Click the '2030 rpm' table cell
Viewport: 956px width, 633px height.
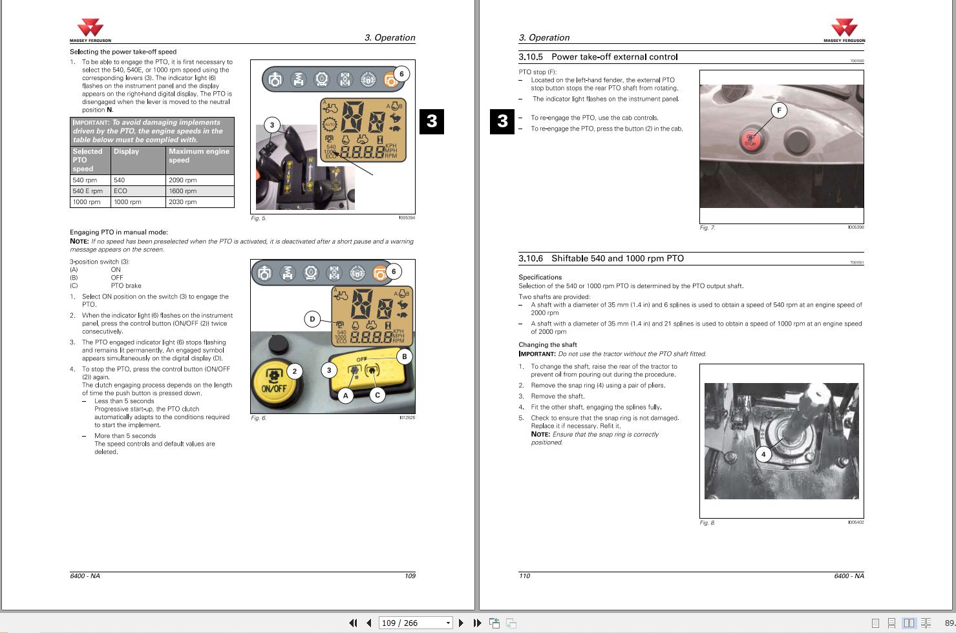pos(200,202)
